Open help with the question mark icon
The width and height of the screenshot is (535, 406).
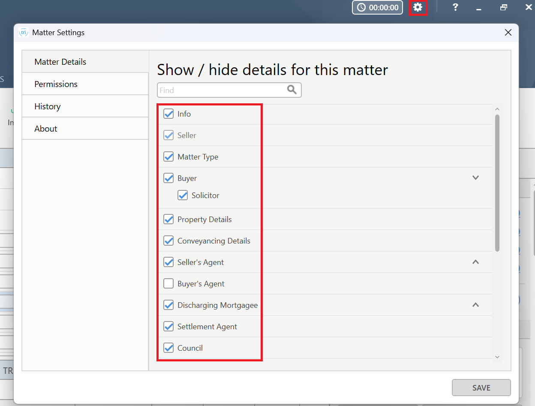[x=455, y=7]
